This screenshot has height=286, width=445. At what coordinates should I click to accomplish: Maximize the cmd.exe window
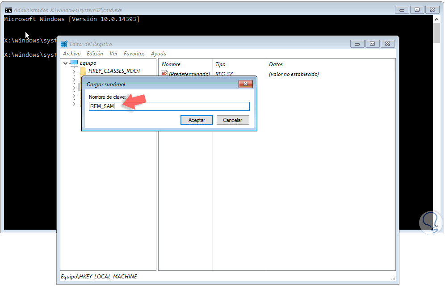click(417, 10)
